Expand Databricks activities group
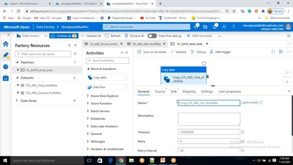The image size is (293, 165). tap(88, 118)
